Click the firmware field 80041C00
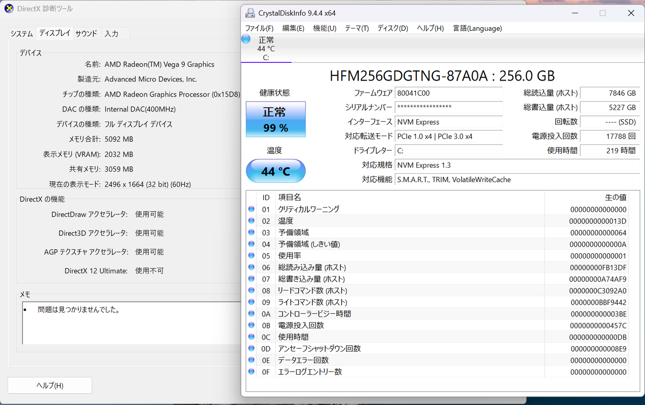 (x=449, y=93)
